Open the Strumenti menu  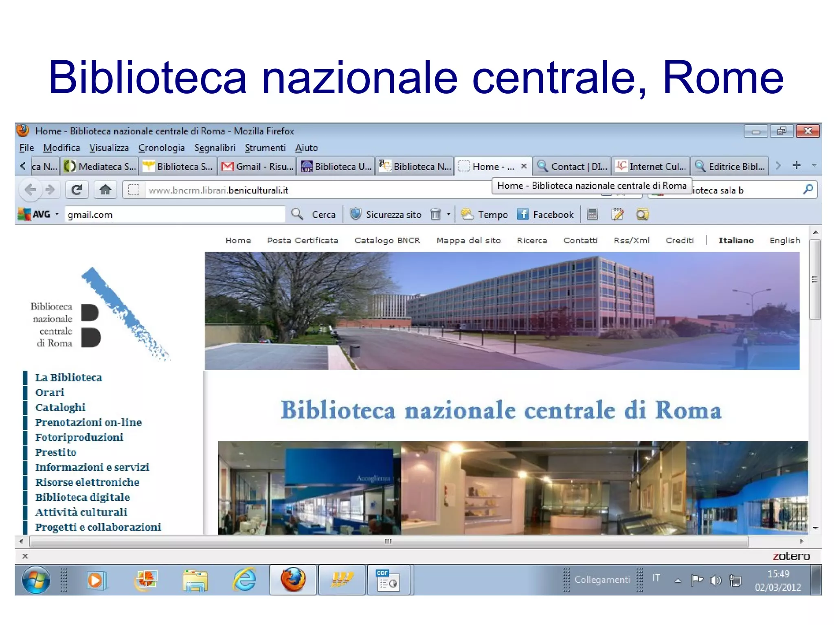click(265, 148)
